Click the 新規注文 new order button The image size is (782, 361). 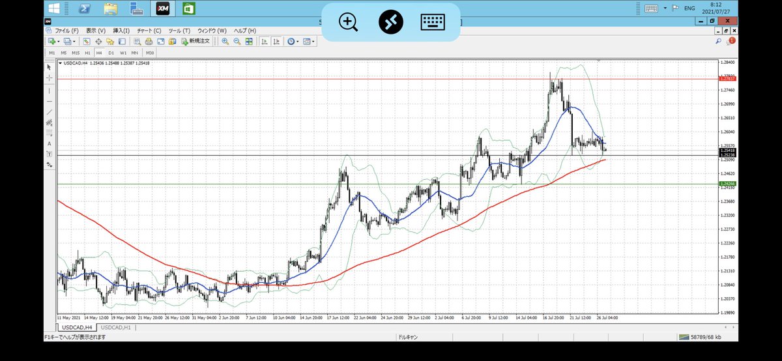[195, 41]
